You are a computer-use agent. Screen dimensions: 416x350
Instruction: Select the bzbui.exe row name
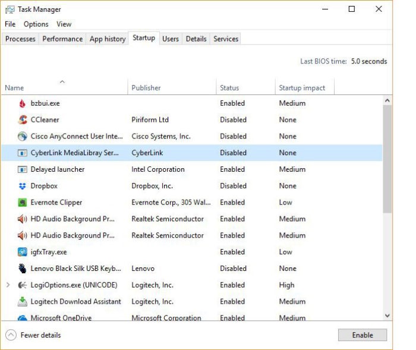[x=45, y=103]
